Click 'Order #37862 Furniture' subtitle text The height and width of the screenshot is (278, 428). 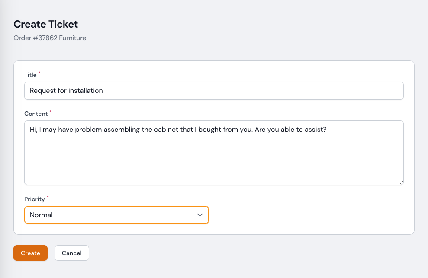pos(50,38)
